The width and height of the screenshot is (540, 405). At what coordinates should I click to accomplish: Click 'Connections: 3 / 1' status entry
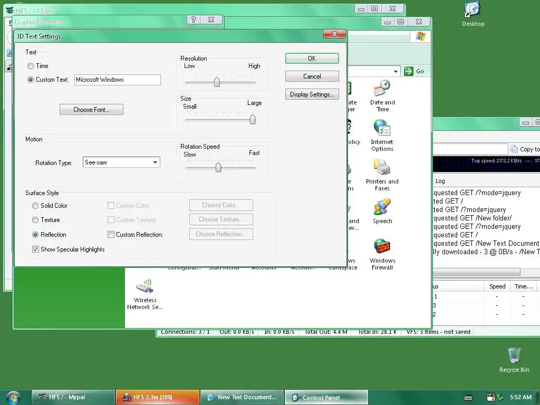tap(185, 332)
